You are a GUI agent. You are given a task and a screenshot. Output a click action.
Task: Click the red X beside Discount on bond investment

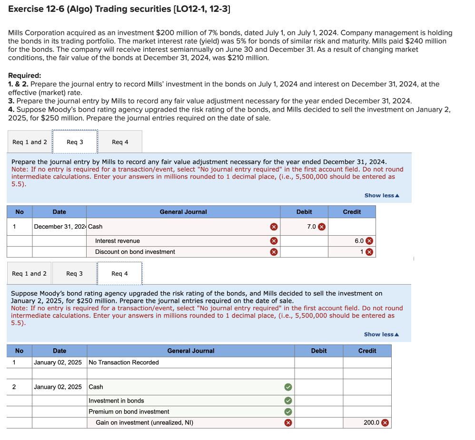[274, 252]
